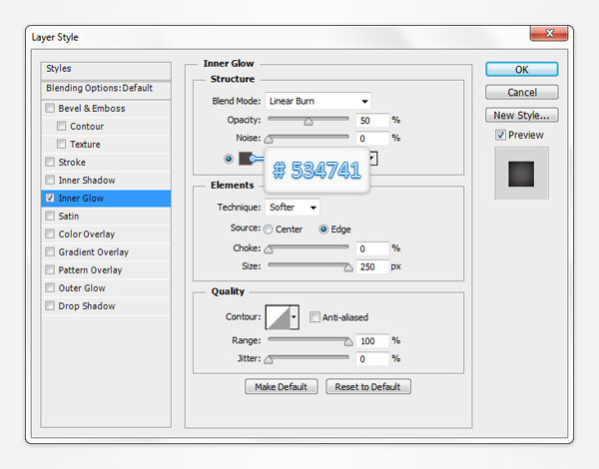Click the dark brown glow color swatch
The height and width of the screenshot is (469, 599).
pyautogui.click(x=246, y=158)
